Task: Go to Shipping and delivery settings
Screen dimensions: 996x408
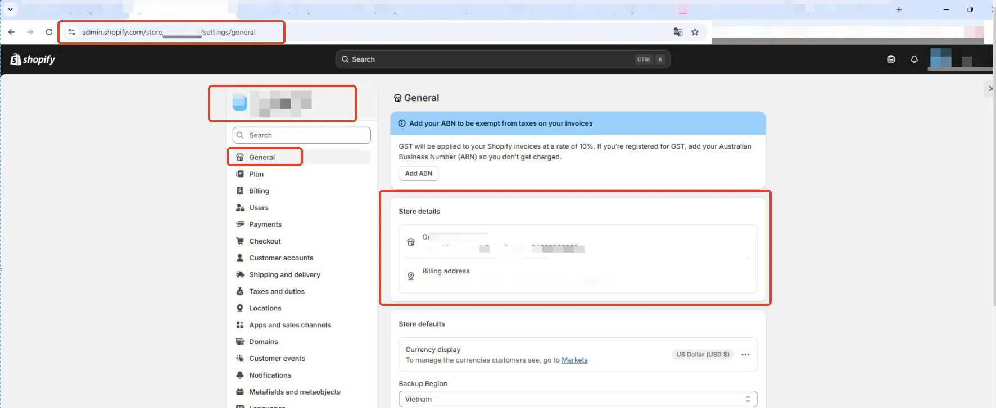Action: [x=284, y=275]
